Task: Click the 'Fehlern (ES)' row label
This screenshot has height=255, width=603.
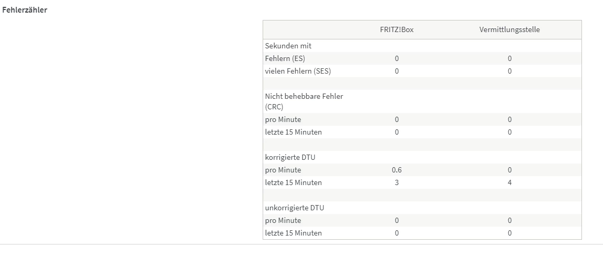Action: [285, 58]
